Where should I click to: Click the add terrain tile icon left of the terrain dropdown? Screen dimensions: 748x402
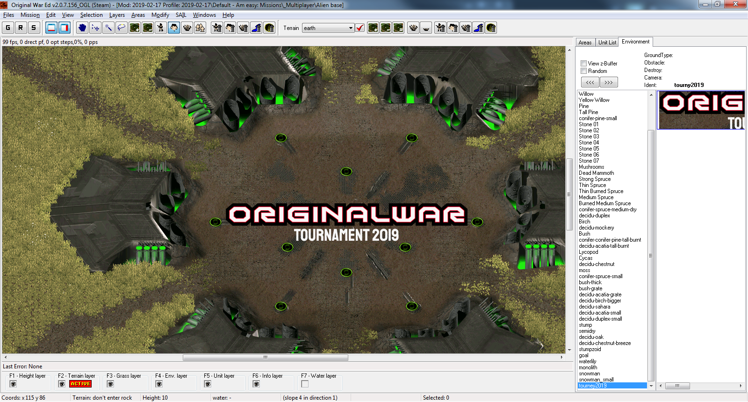[135, 28]
